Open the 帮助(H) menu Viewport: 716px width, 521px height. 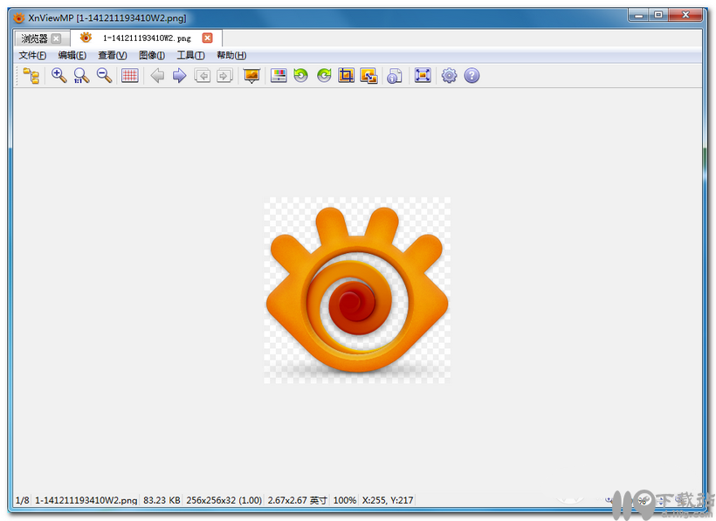coord(231,55)
